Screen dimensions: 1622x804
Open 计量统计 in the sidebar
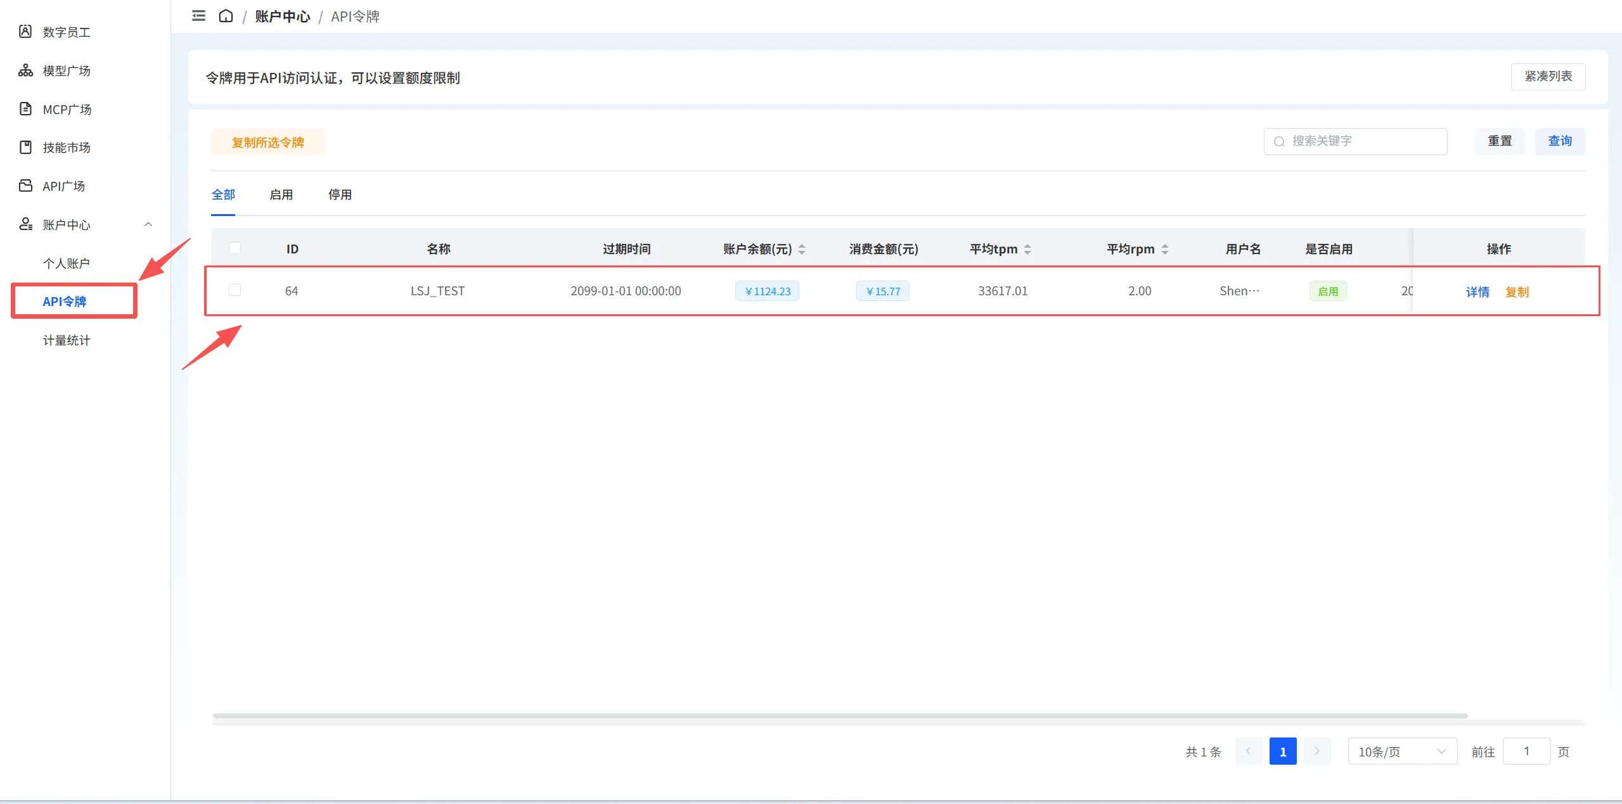point(67,340)
